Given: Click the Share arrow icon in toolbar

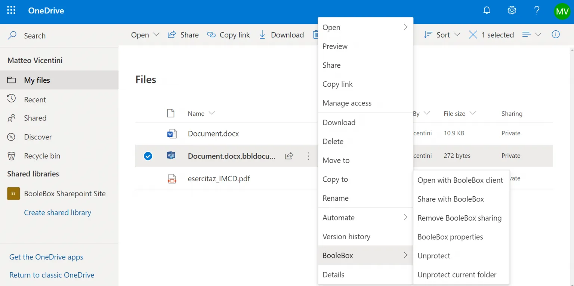Looking at the screenshot, I should coord(172,35).
